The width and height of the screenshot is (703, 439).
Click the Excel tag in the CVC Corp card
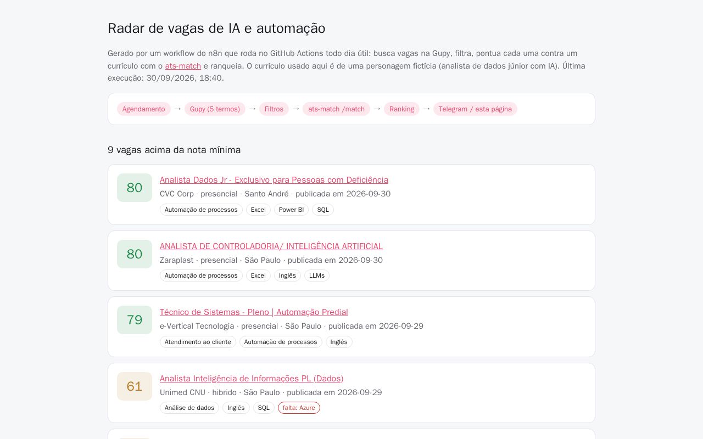pos(258,210)
